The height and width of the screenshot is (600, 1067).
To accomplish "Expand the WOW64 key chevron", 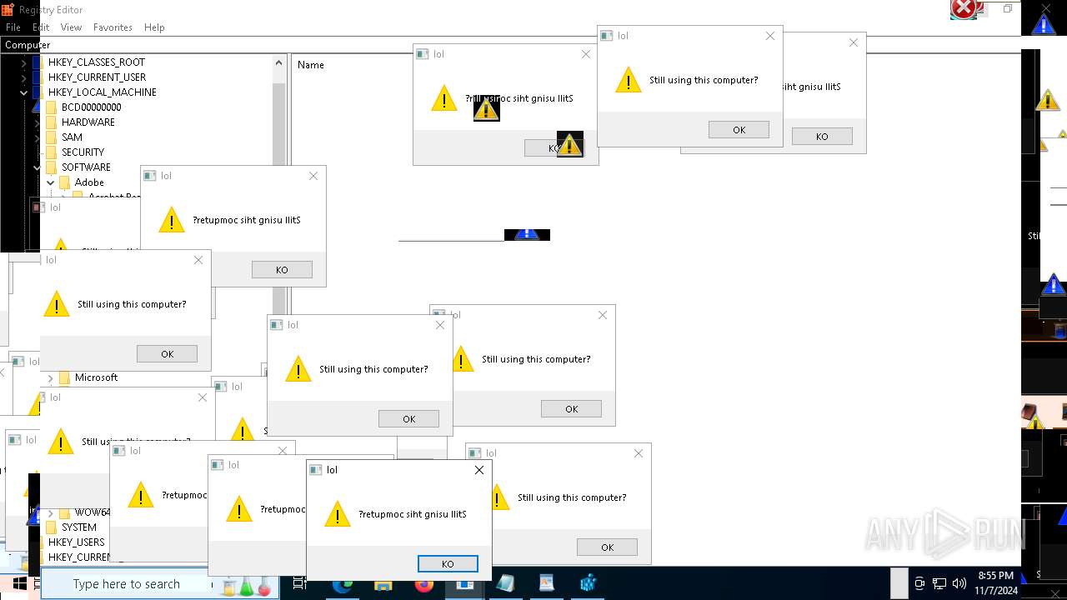I will point(50,512).
